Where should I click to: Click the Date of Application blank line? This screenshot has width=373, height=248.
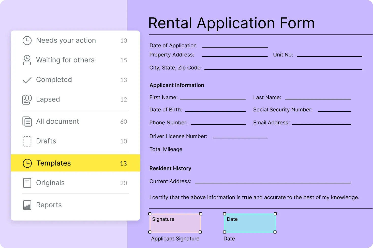(235, 47)
